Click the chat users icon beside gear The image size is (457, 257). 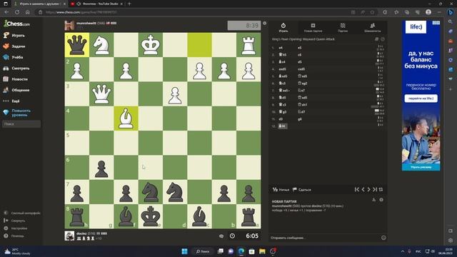pos(374,200)
